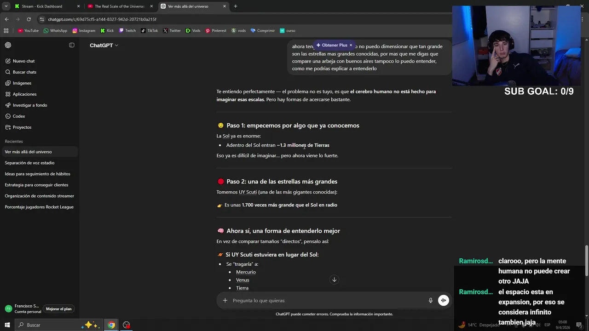Open Chrome from the taskbar
Image resolution: width=589 pixels, height=331 pixels.
click(x=111, y=325)
